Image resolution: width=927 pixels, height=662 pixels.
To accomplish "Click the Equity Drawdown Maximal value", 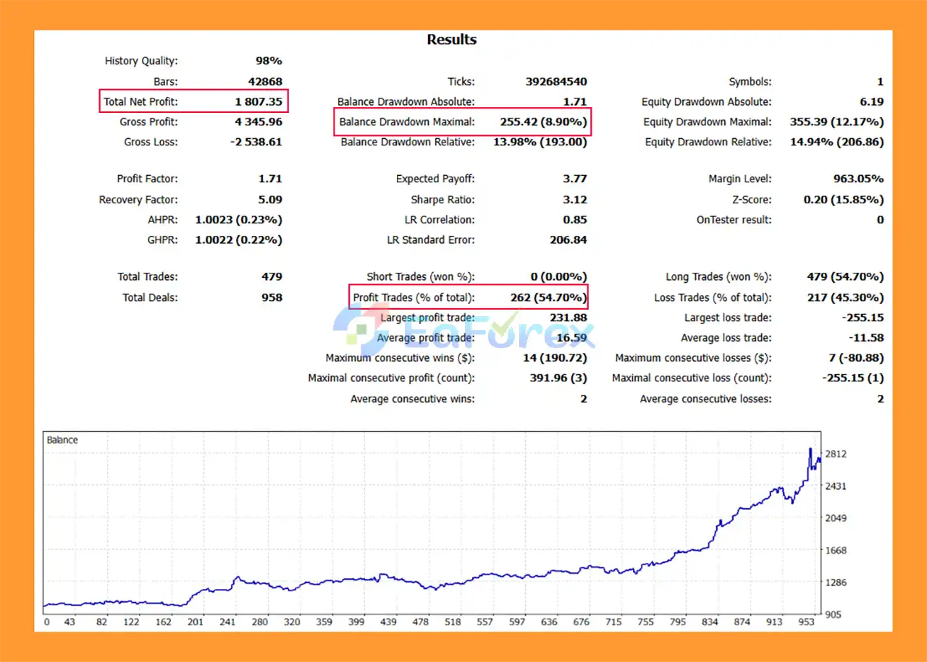I will pyautogui.click(x=837, y=122).
